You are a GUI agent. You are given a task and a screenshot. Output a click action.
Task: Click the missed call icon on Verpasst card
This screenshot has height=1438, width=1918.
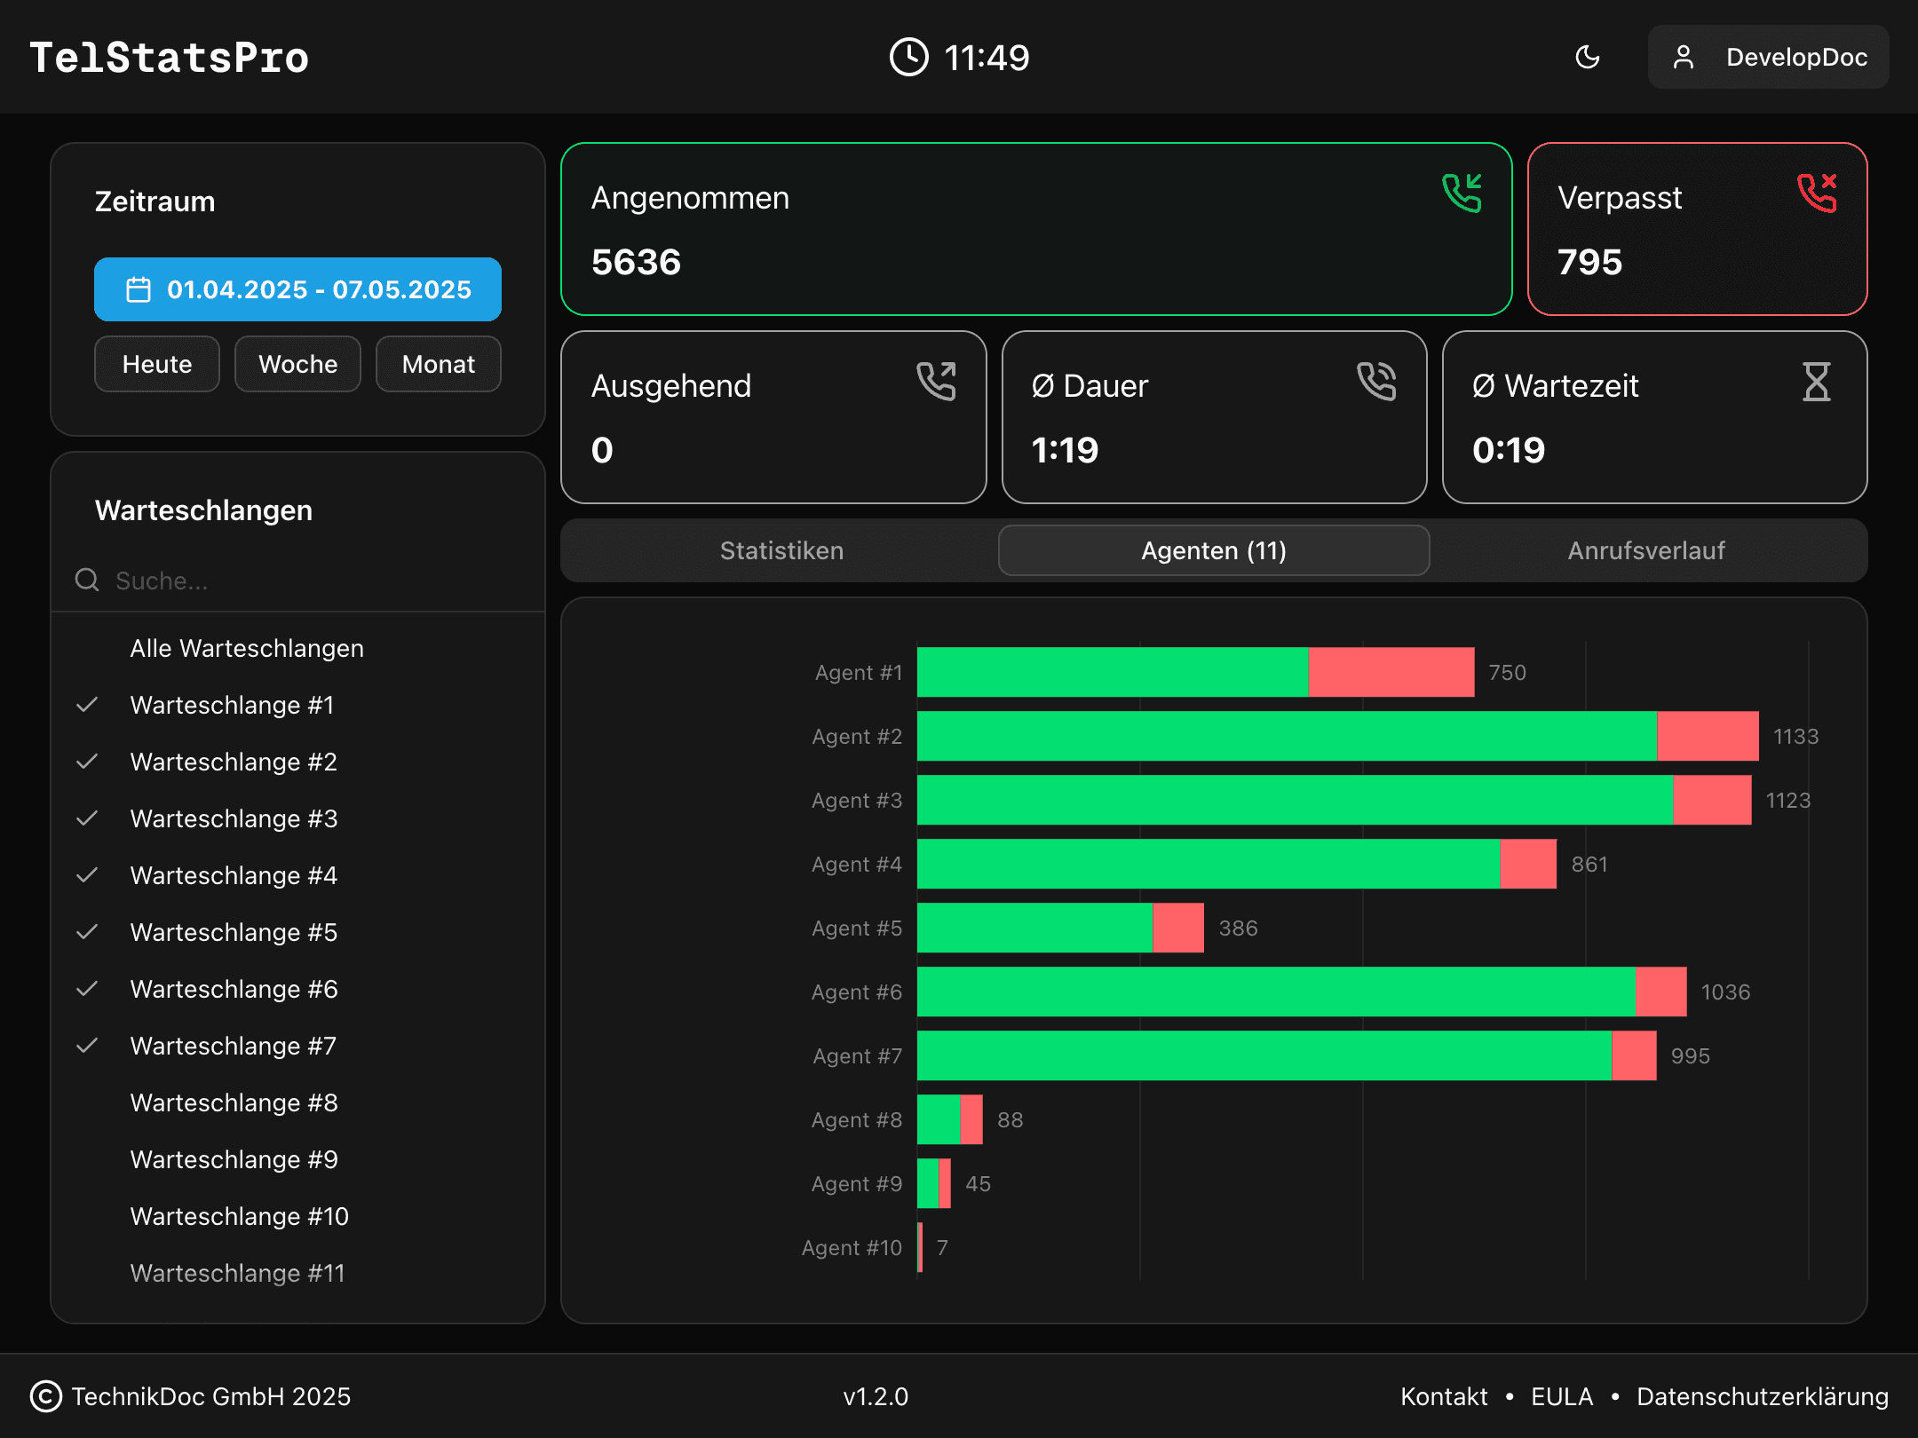(x=1817, y=194)
